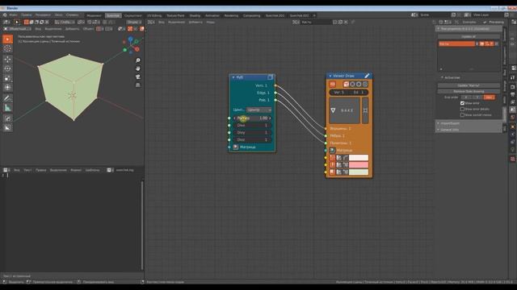Click the BAKE button on Viewer Draw node
Screen dimensions: 517x290
345,110
